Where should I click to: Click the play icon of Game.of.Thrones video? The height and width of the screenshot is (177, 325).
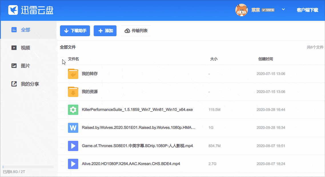click(x=73, y=146)
